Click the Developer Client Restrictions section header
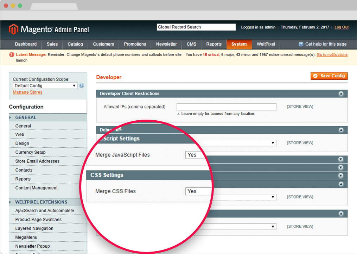Screen dimensions: 357x254 tap(222, 94)
